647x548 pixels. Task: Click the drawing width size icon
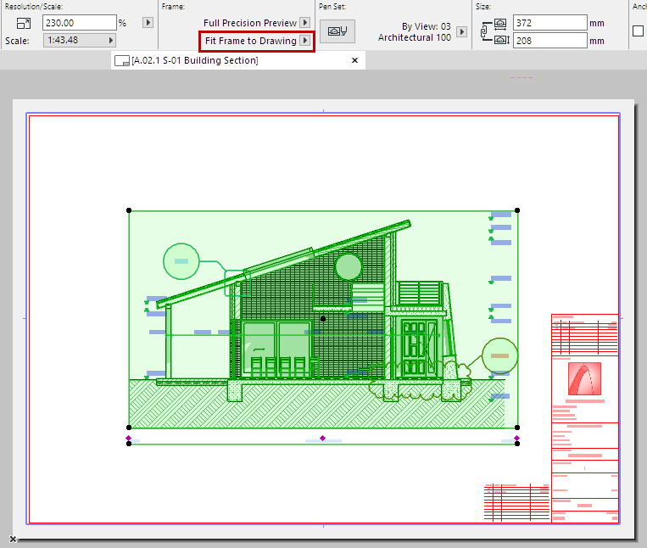(x=501, y=23)
